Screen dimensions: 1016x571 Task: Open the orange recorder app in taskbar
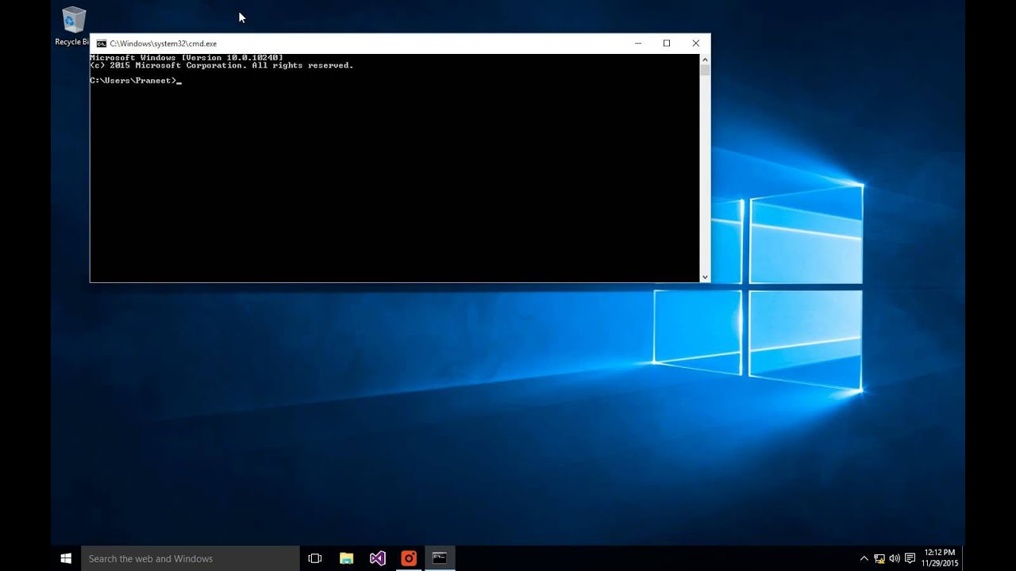[x=409, y=558]
